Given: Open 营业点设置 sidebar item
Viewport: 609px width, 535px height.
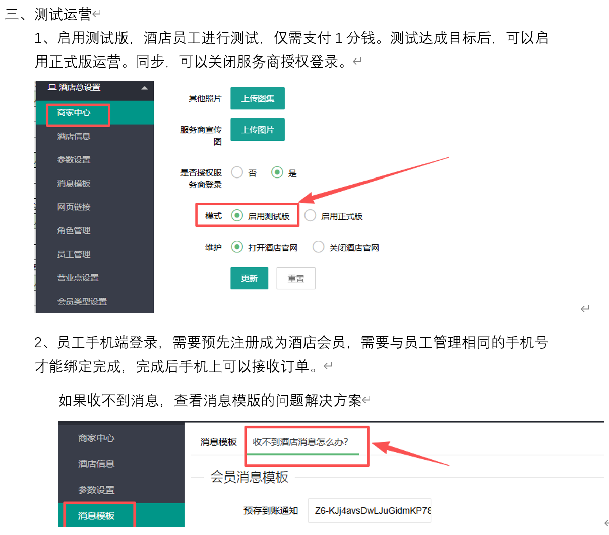Looking at the screenshot, I should (78, 278).
